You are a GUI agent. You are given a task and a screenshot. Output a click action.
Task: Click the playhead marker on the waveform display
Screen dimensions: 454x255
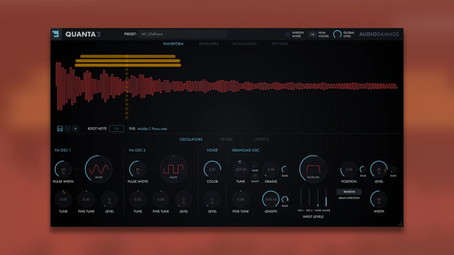[x=126, y=86]
